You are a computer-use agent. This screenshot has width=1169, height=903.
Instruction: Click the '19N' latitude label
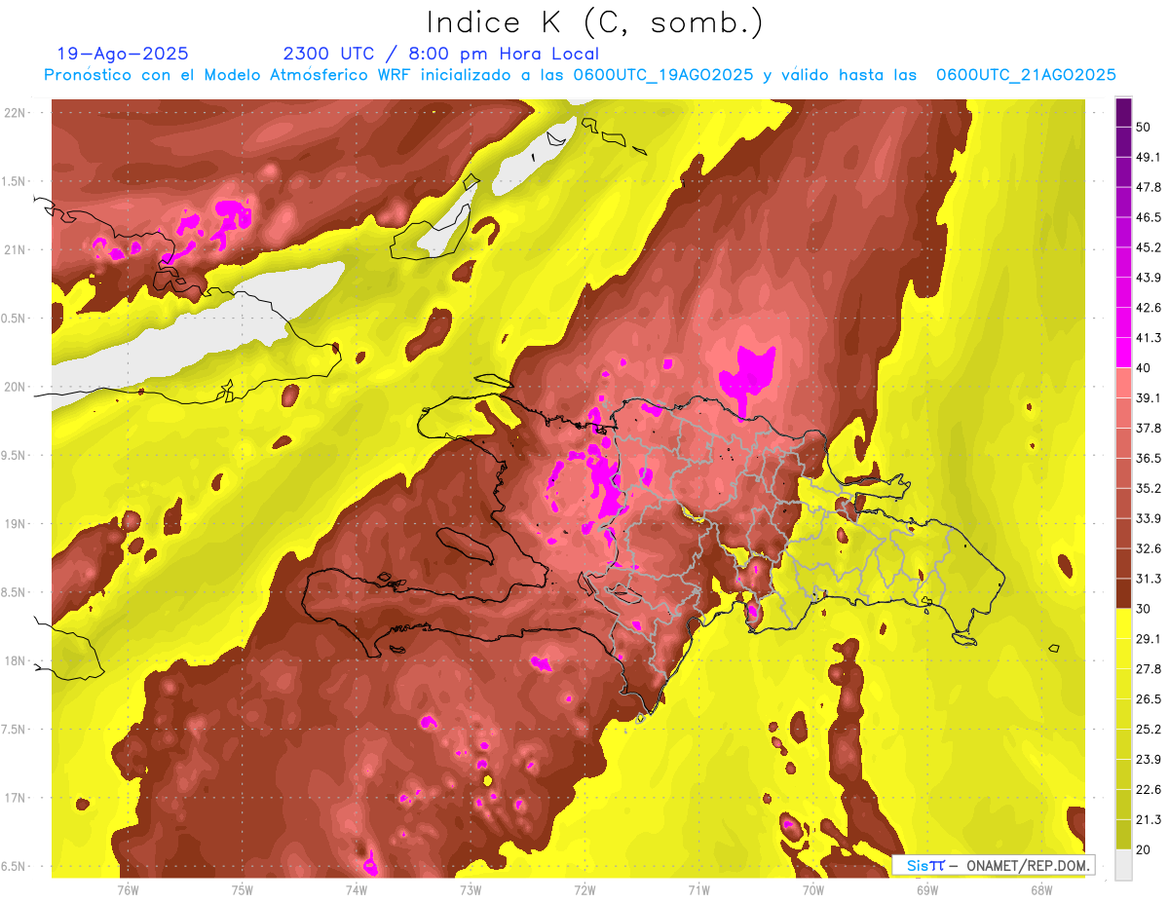[15, 524]
